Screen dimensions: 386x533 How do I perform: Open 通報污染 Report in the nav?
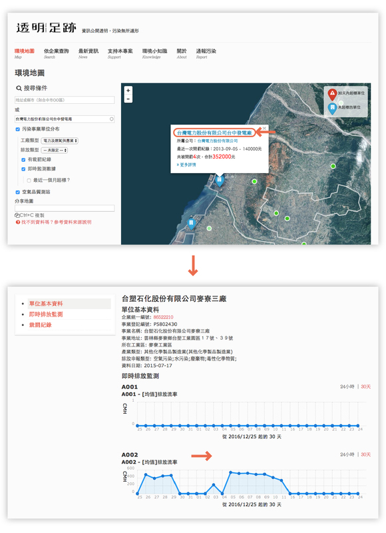(x=206, y=53)
